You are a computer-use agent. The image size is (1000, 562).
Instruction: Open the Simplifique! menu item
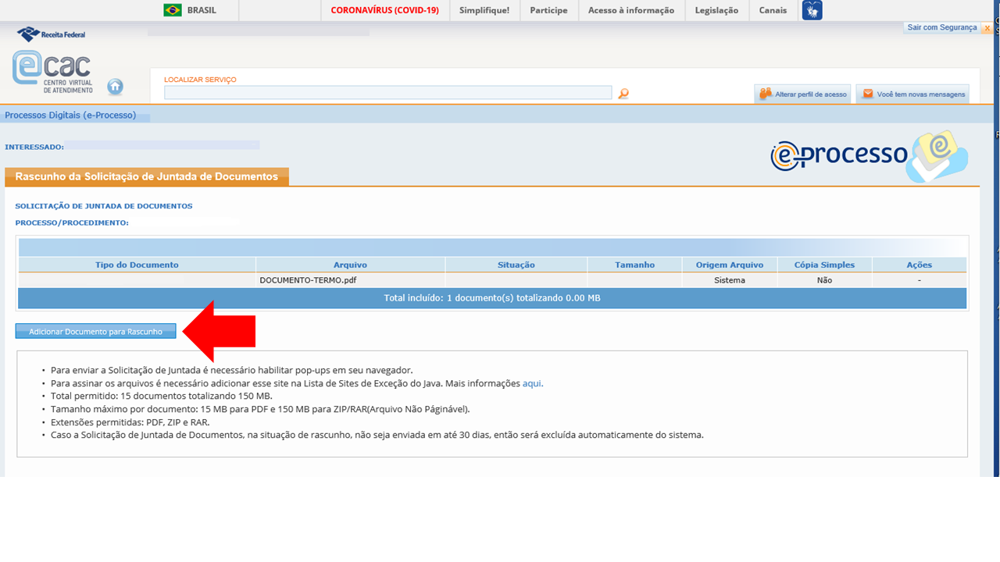(484, 10)
